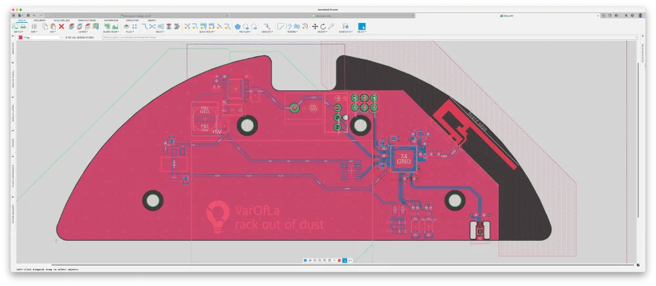The image size is (656, 286).
Task: Click the multi-trace route icon
Action: pyautogui.click(x=161, y=26)
